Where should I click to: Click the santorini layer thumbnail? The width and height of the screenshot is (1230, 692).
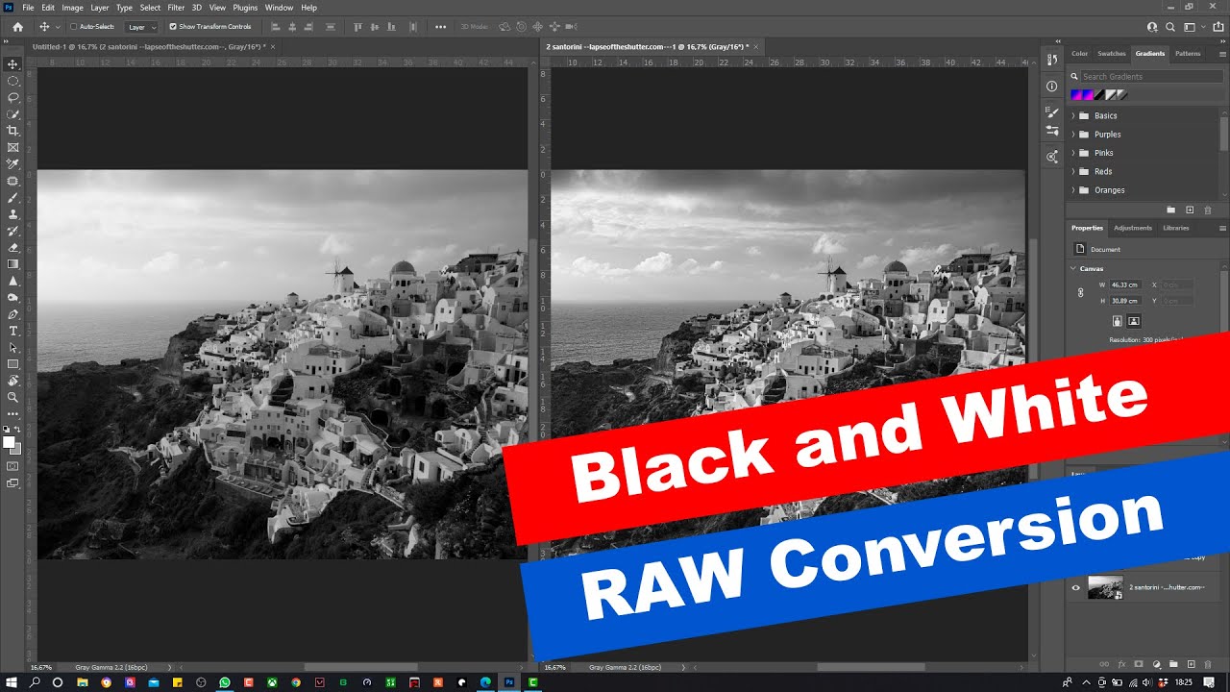pos(1105,587)
